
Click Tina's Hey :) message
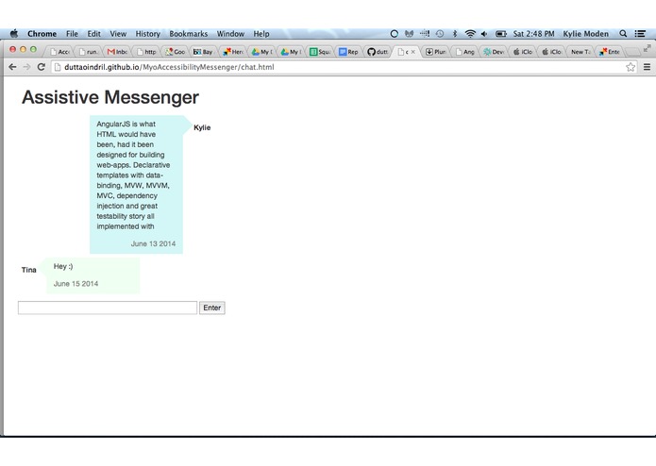(63, 266)
